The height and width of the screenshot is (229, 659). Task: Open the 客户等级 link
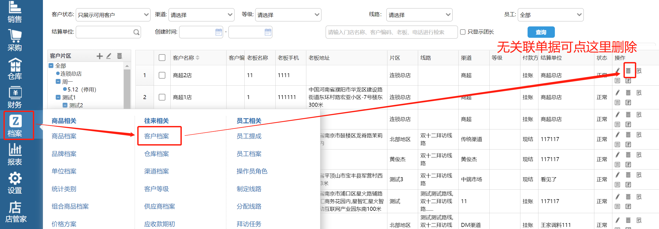157,189
